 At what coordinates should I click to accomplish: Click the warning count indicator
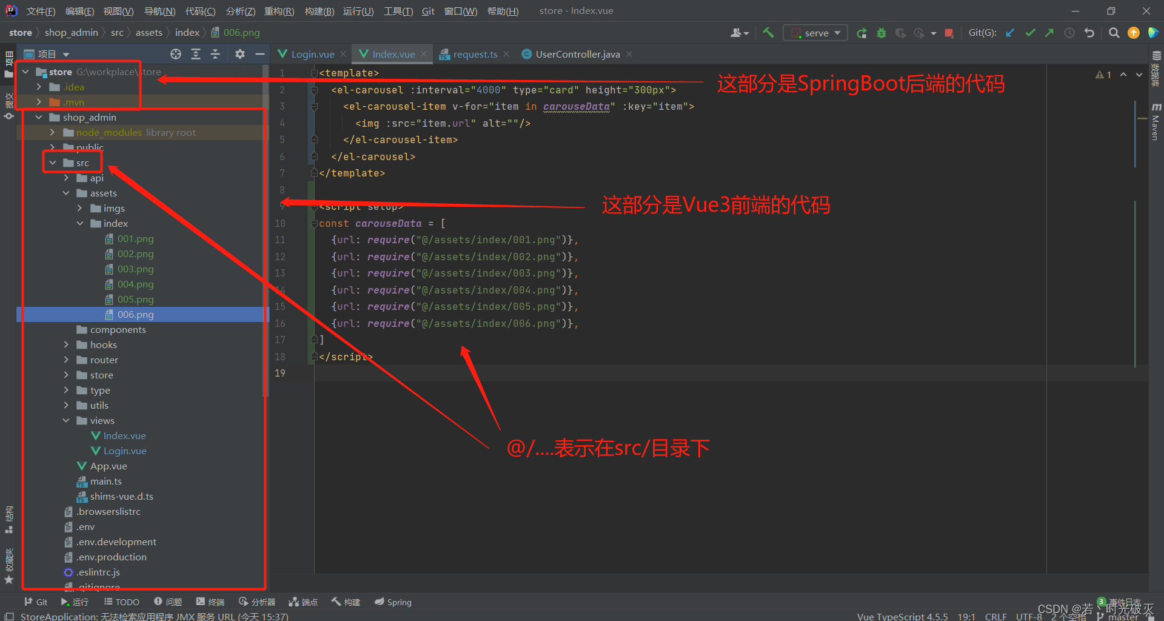(x=1103, y=75)
